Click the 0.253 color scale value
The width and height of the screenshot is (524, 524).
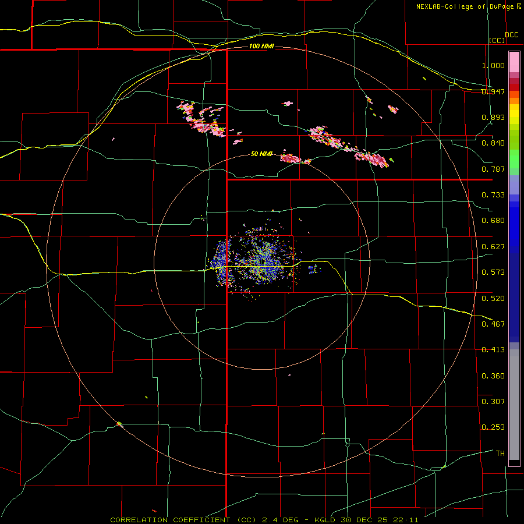click(493, 427)
